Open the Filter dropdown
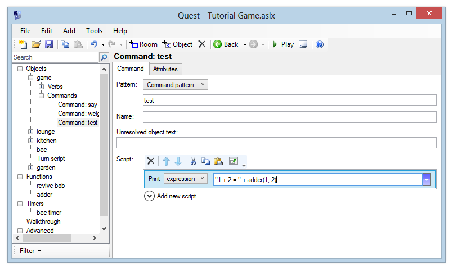The width and height of the screenshot is (453, 271). point(30,251)
